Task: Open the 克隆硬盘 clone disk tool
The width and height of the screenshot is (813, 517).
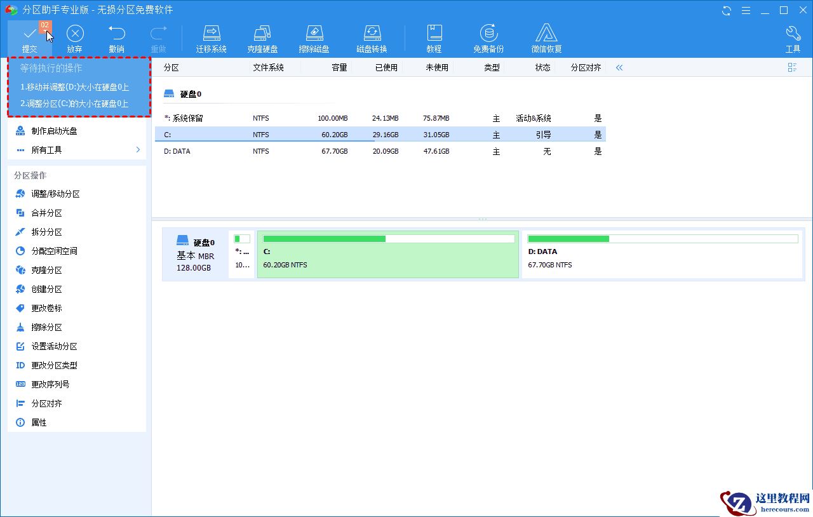Action: coord(262,34)
